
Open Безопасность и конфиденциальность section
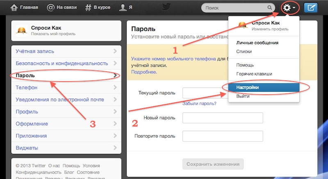(x=66, y=63)
